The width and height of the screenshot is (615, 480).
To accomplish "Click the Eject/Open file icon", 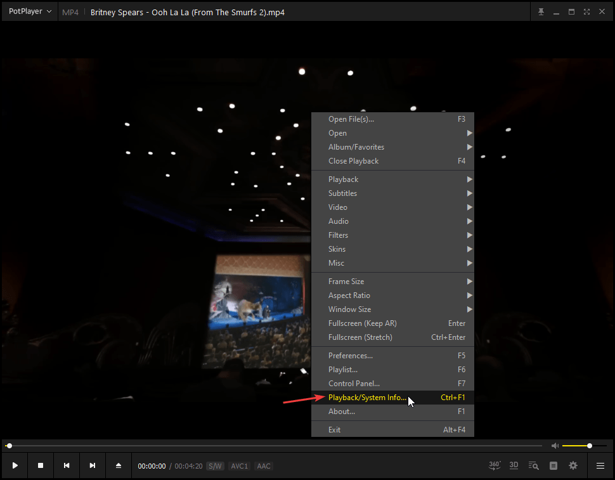I will (119, 465).
